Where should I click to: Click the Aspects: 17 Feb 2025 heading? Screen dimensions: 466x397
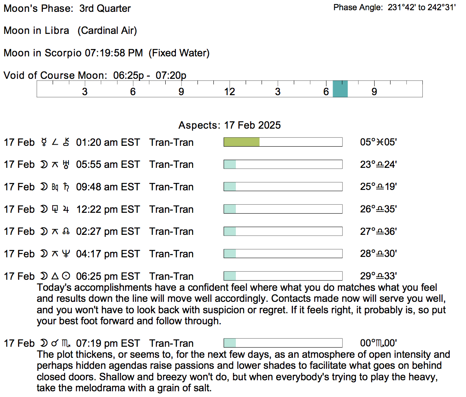click(x=229, y=125)
